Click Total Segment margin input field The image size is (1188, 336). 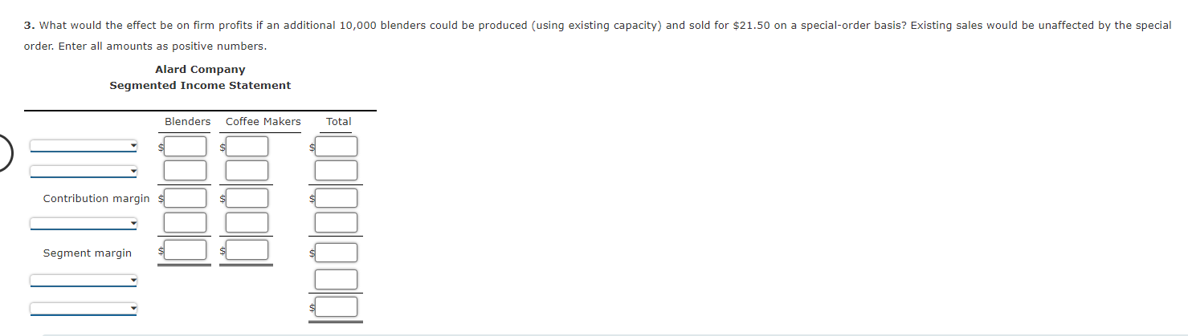tap(336, 253)
